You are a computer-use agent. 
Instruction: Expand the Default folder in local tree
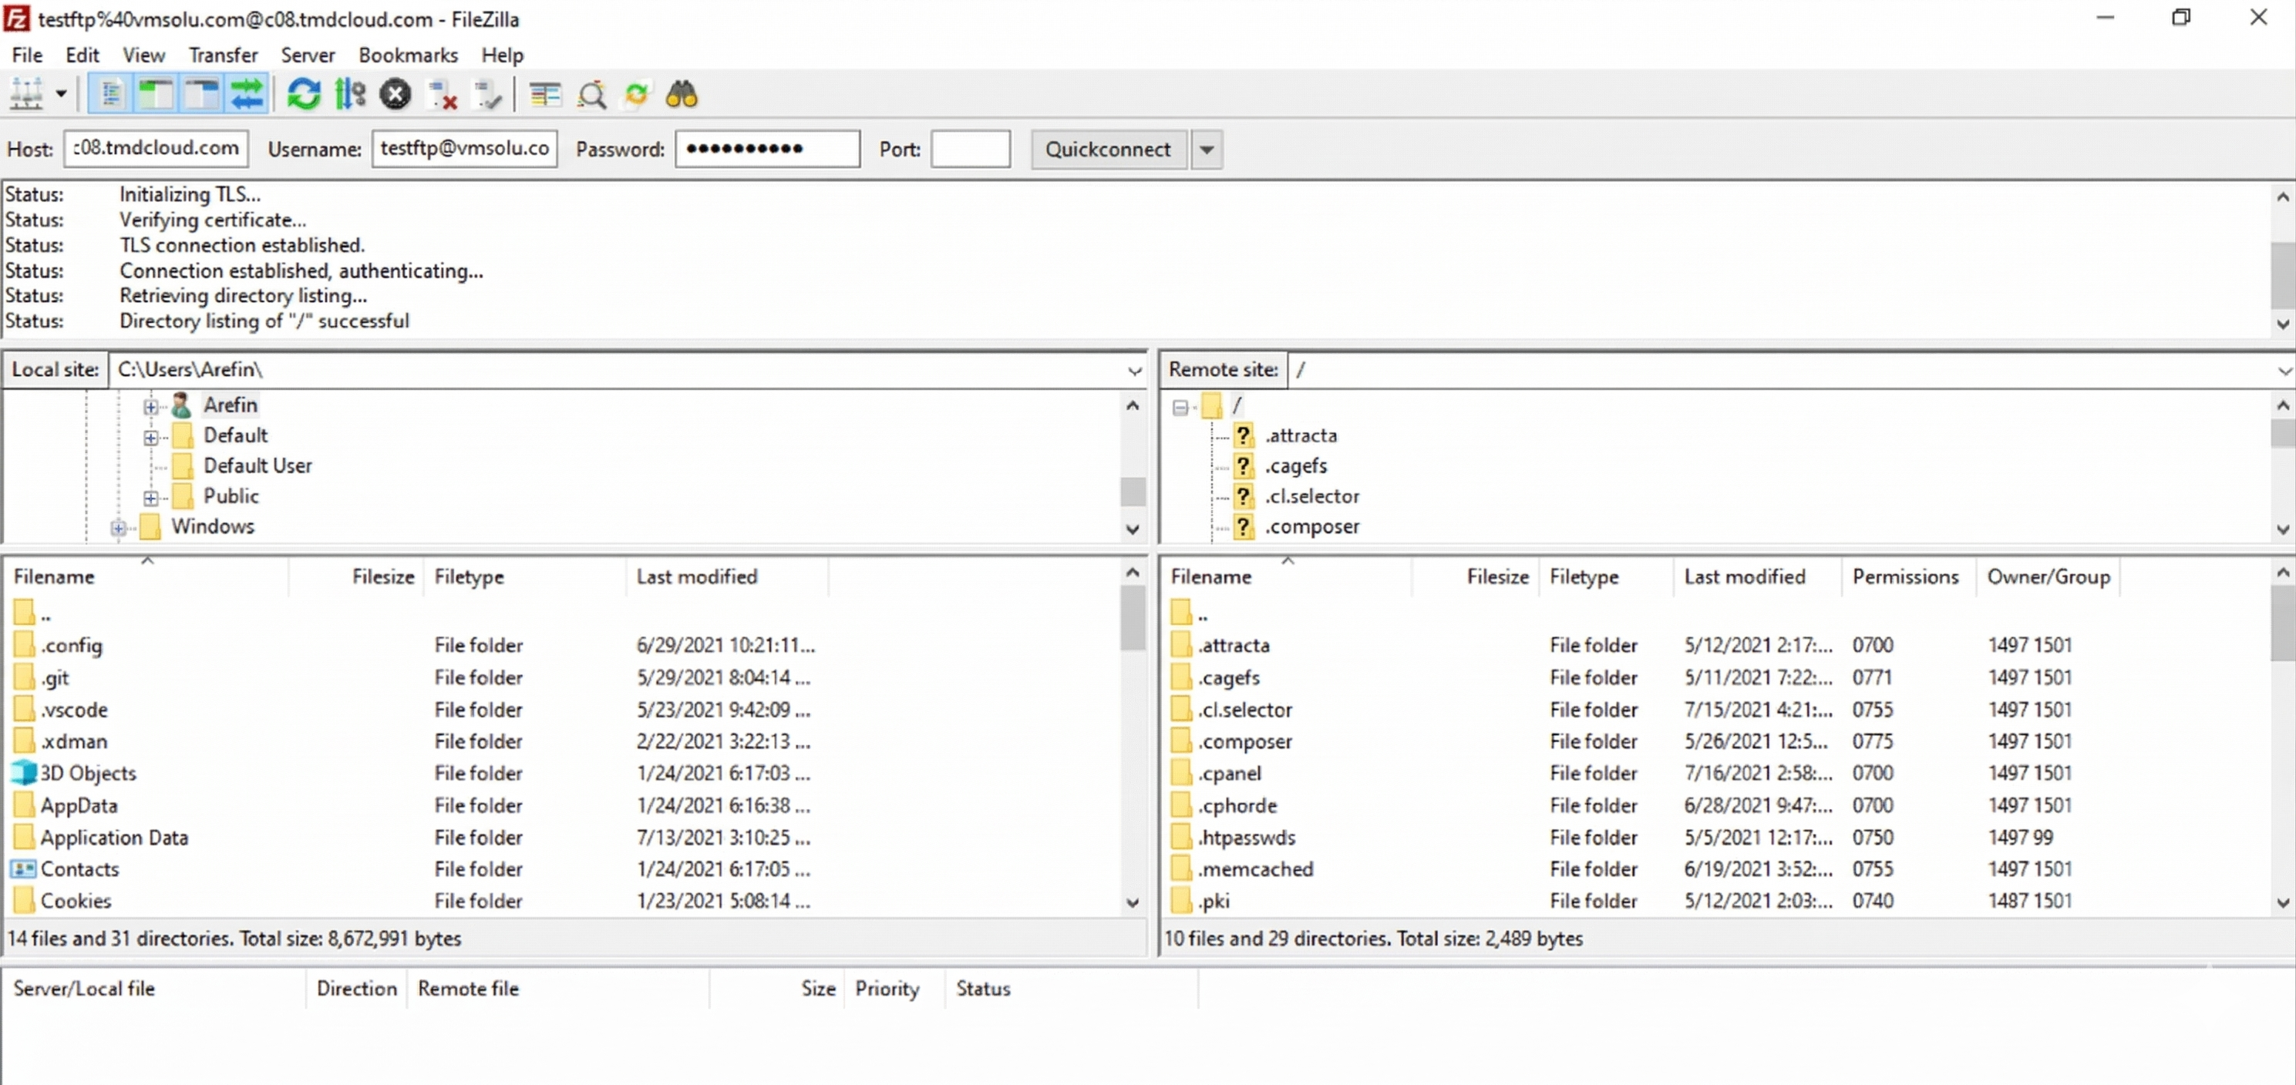click(150, 436)
